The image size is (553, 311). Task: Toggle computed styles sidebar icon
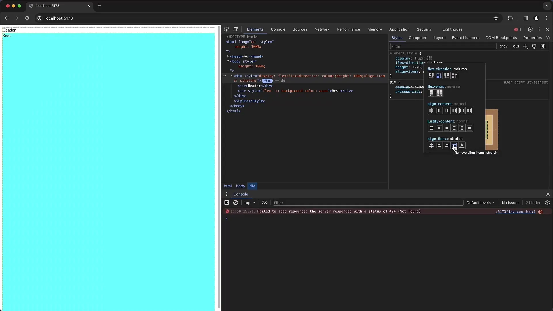pyautogui.click(x=543, y=46)
